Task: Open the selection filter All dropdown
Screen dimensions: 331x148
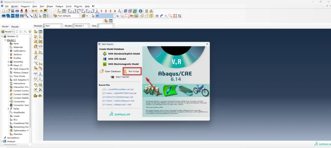Action: pyautogui.click(x=105, y=16)
